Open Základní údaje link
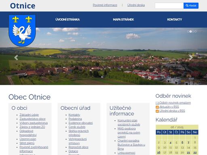The height and width of the screenshot is (155, 207). [x=29, y=115]
